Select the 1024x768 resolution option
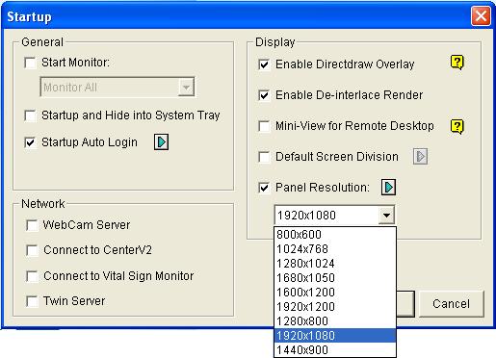 coord(335,249)
